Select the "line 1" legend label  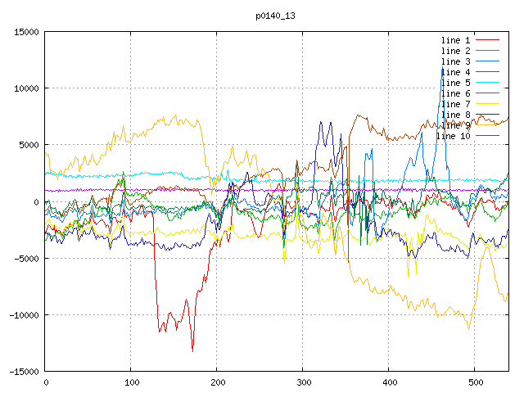(x=455, y=40)
